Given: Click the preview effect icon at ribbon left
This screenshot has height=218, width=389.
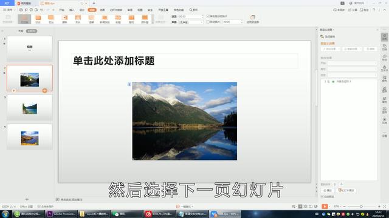Looking at the screenshot, I should pyautogui.click(x=8, y=19).
